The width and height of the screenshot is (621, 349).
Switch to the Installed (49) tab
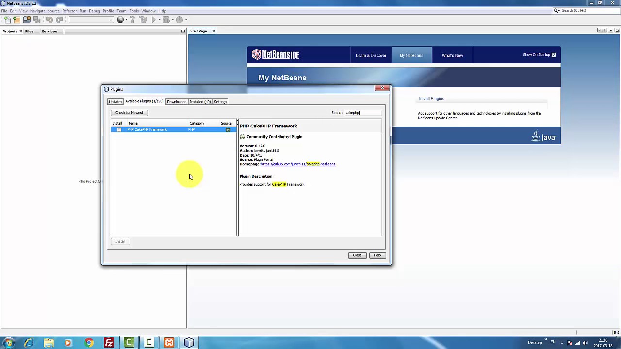tap(200, 102)
